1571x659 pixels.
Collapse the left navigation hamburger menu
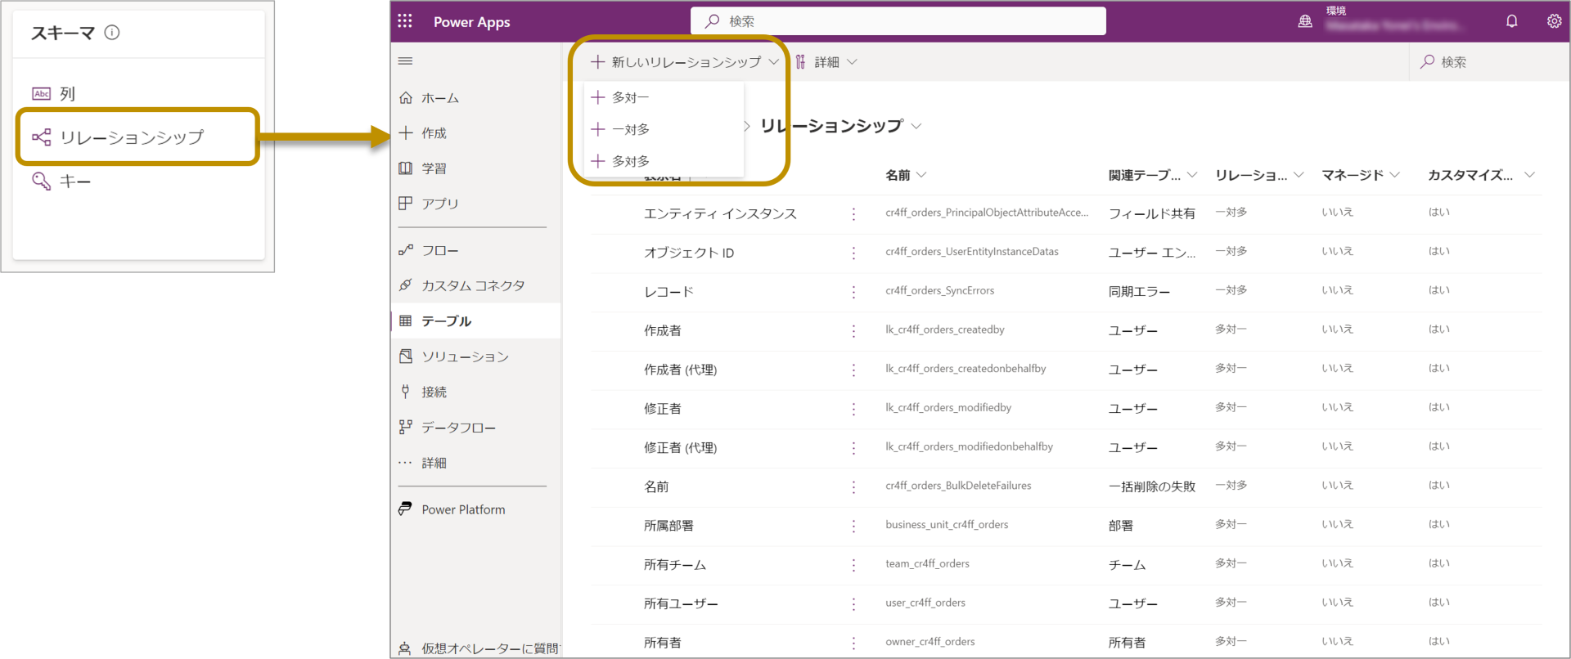[x=405, y=61]
